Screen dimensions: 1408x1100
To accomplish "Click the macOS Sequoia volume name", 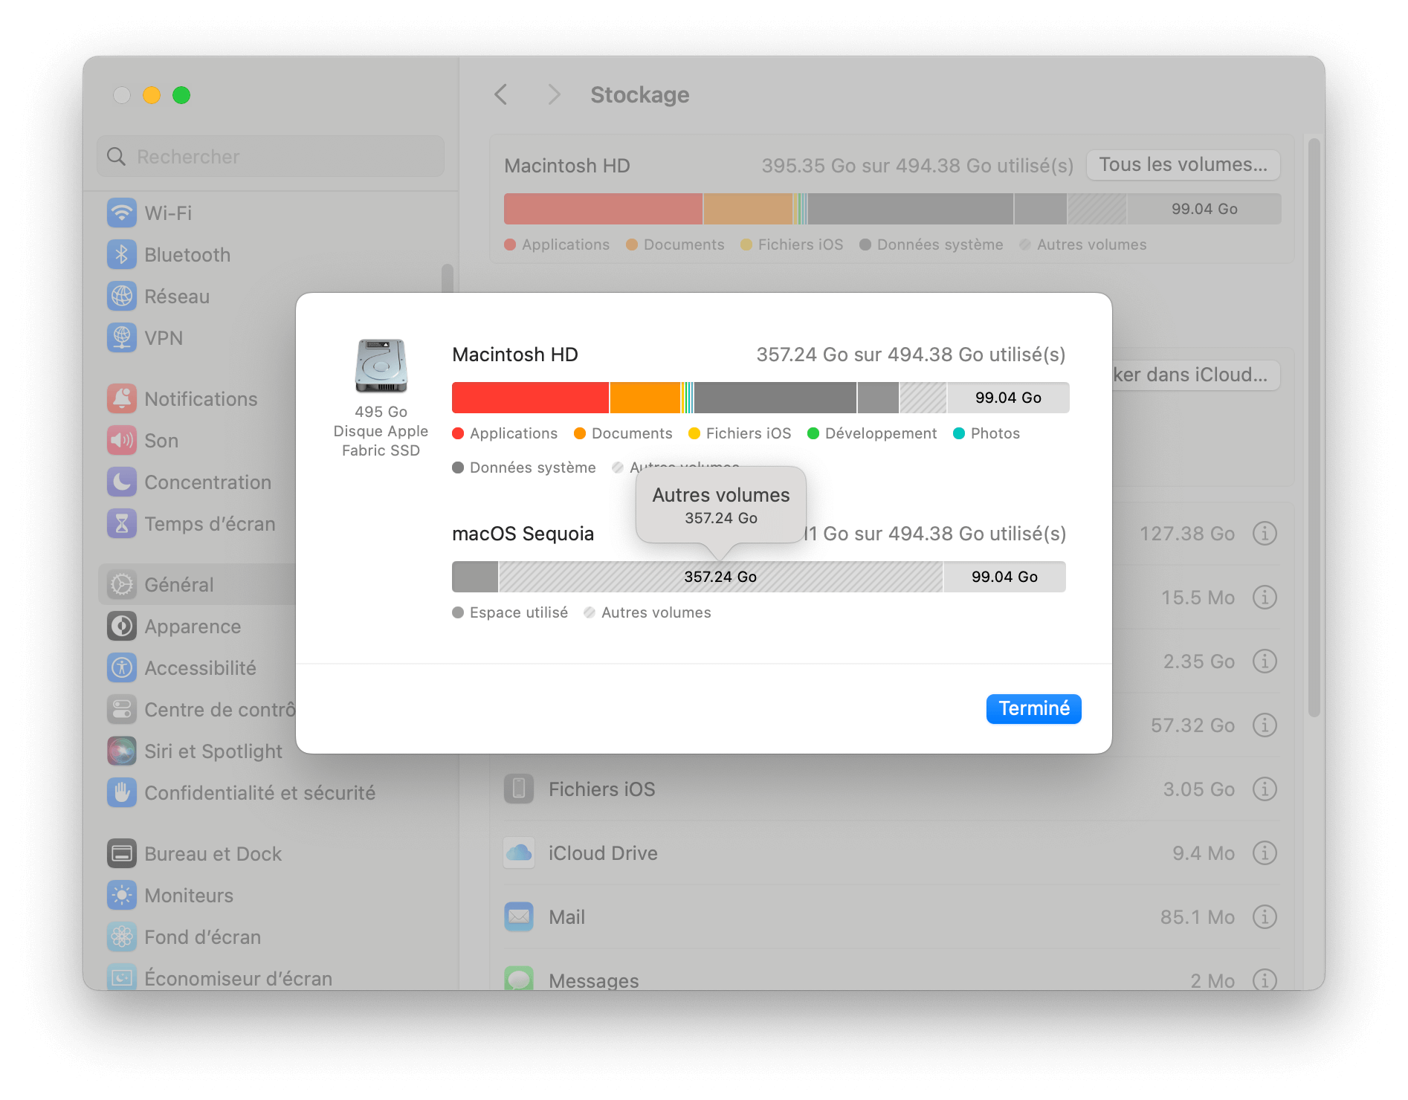I will click(x=523, y=534).
